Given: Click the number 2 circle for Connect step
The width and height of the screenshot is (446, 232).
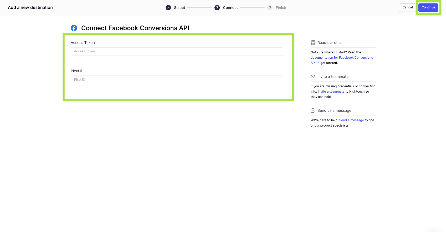Looking at the screenshot, I should (217, 8).
